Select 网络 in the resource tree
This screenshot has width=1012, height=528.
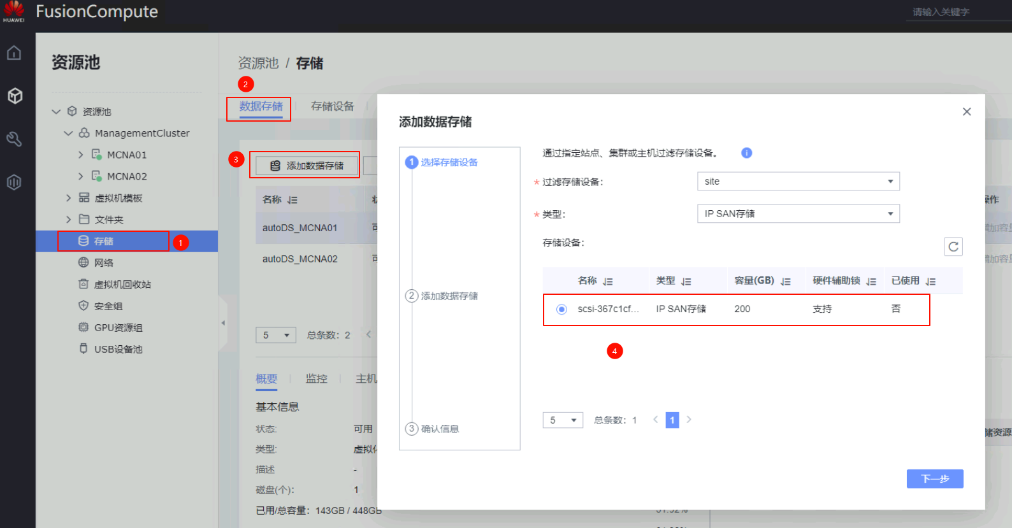(x=103, y=263)
